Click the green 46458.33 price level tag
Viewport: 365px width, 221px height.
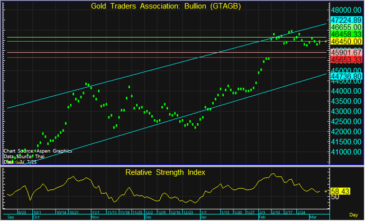(346, 34)
